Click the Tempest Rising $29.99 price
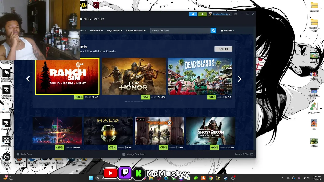Screen dimensions: 324x182 (76, 147)
